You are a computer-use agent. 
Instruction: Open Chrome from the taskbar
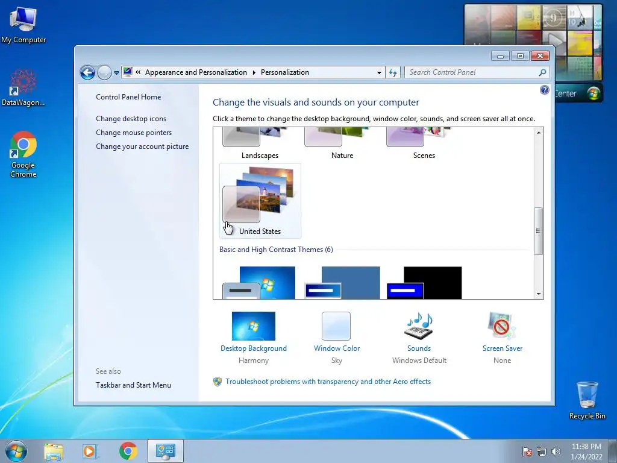point(128,451)
